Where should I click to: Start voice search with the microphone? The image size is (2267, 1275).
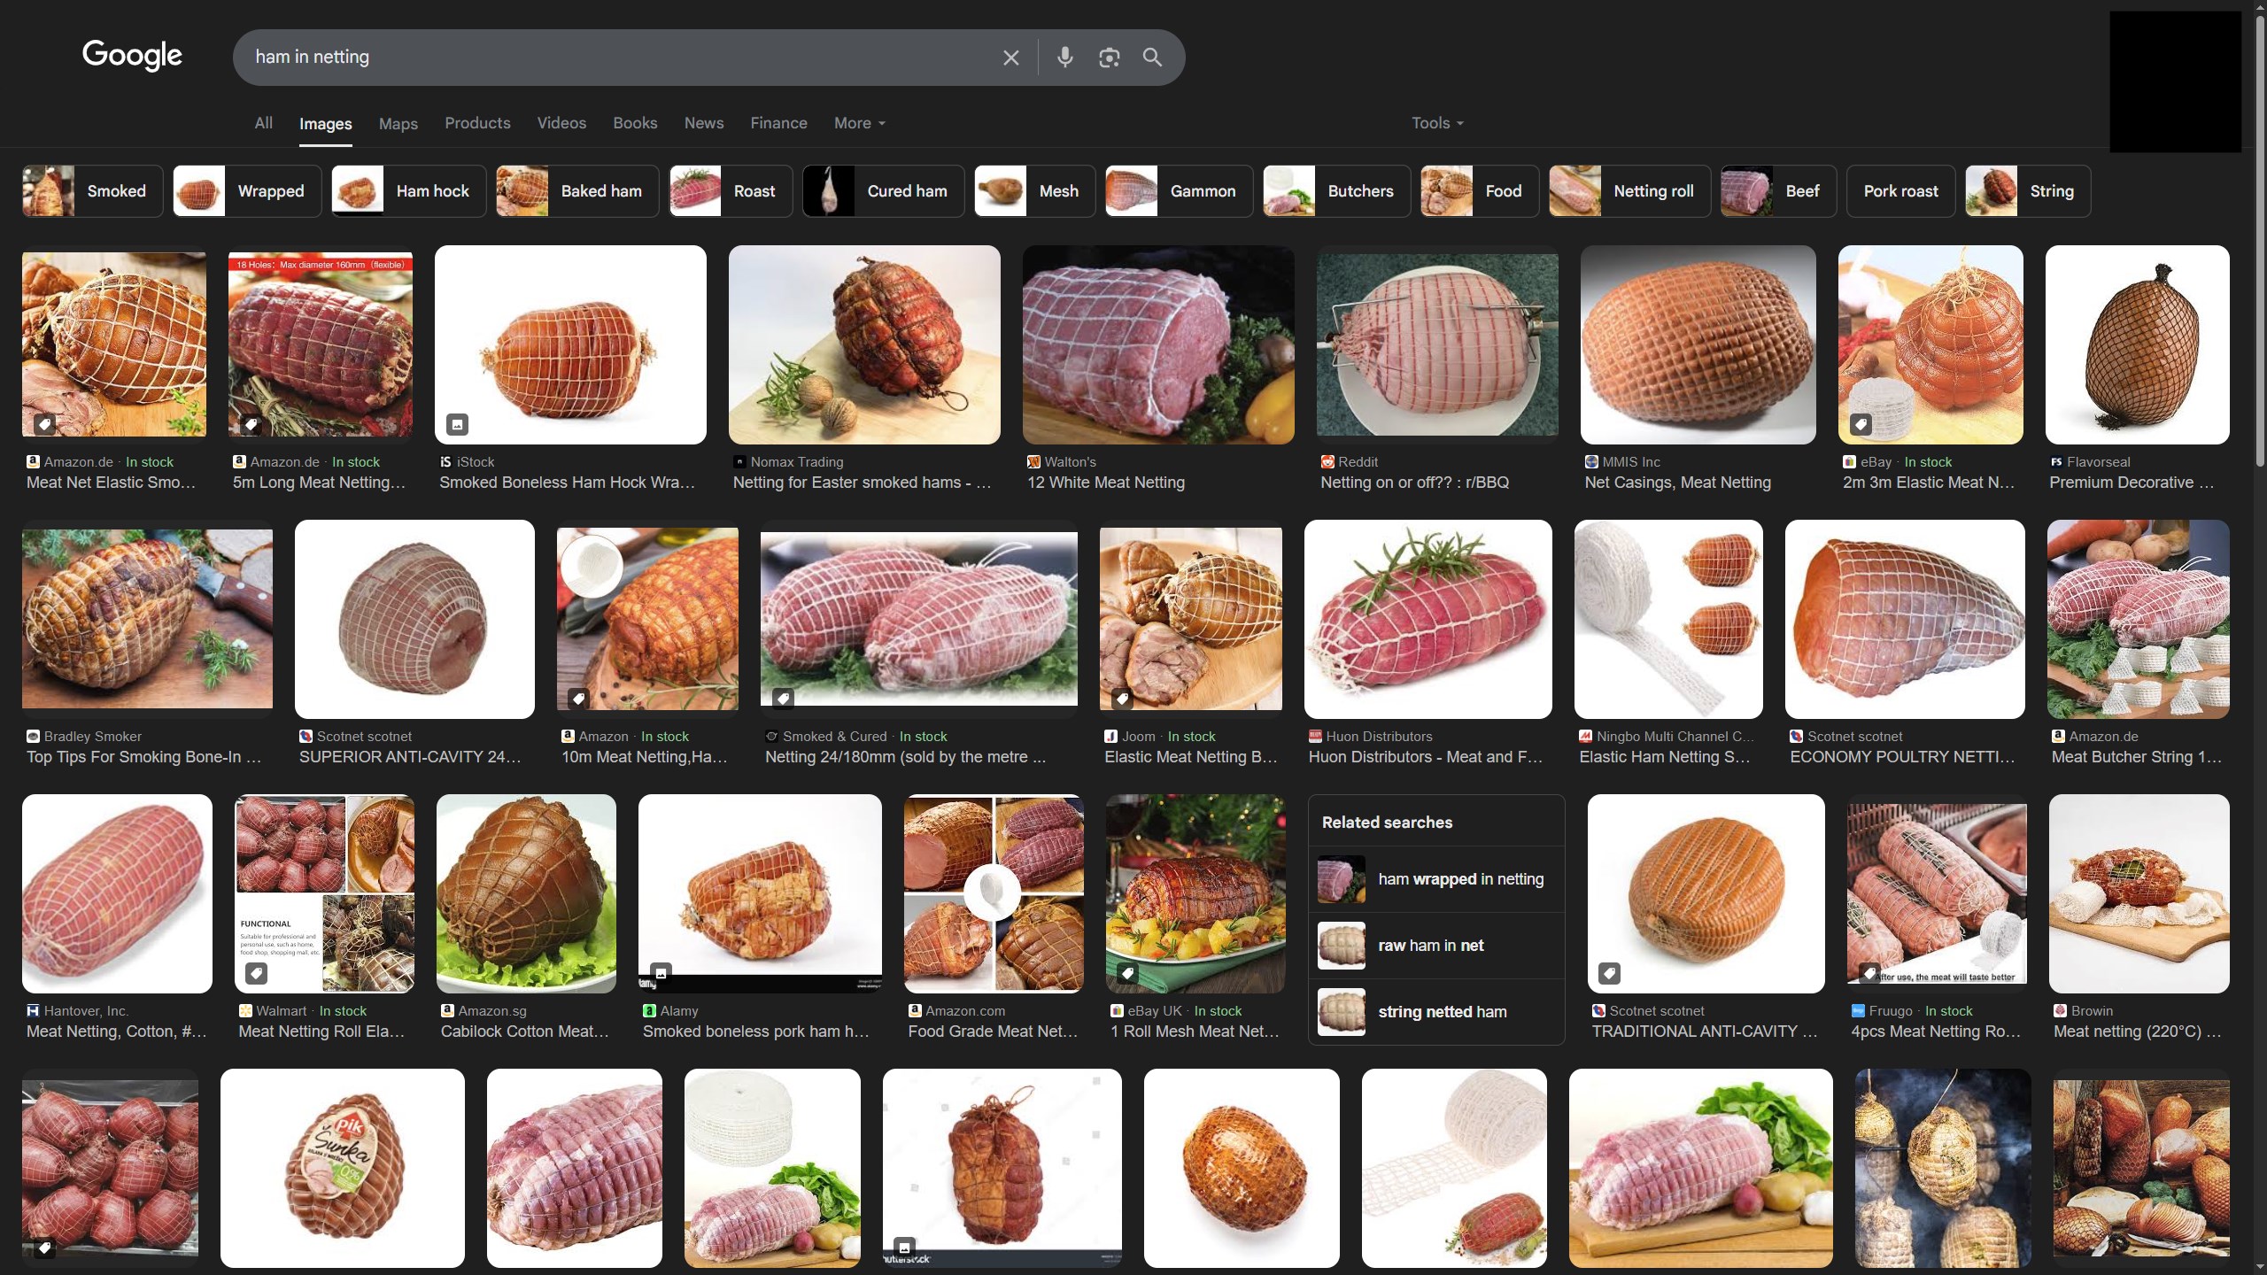[x=1065, y=58]
